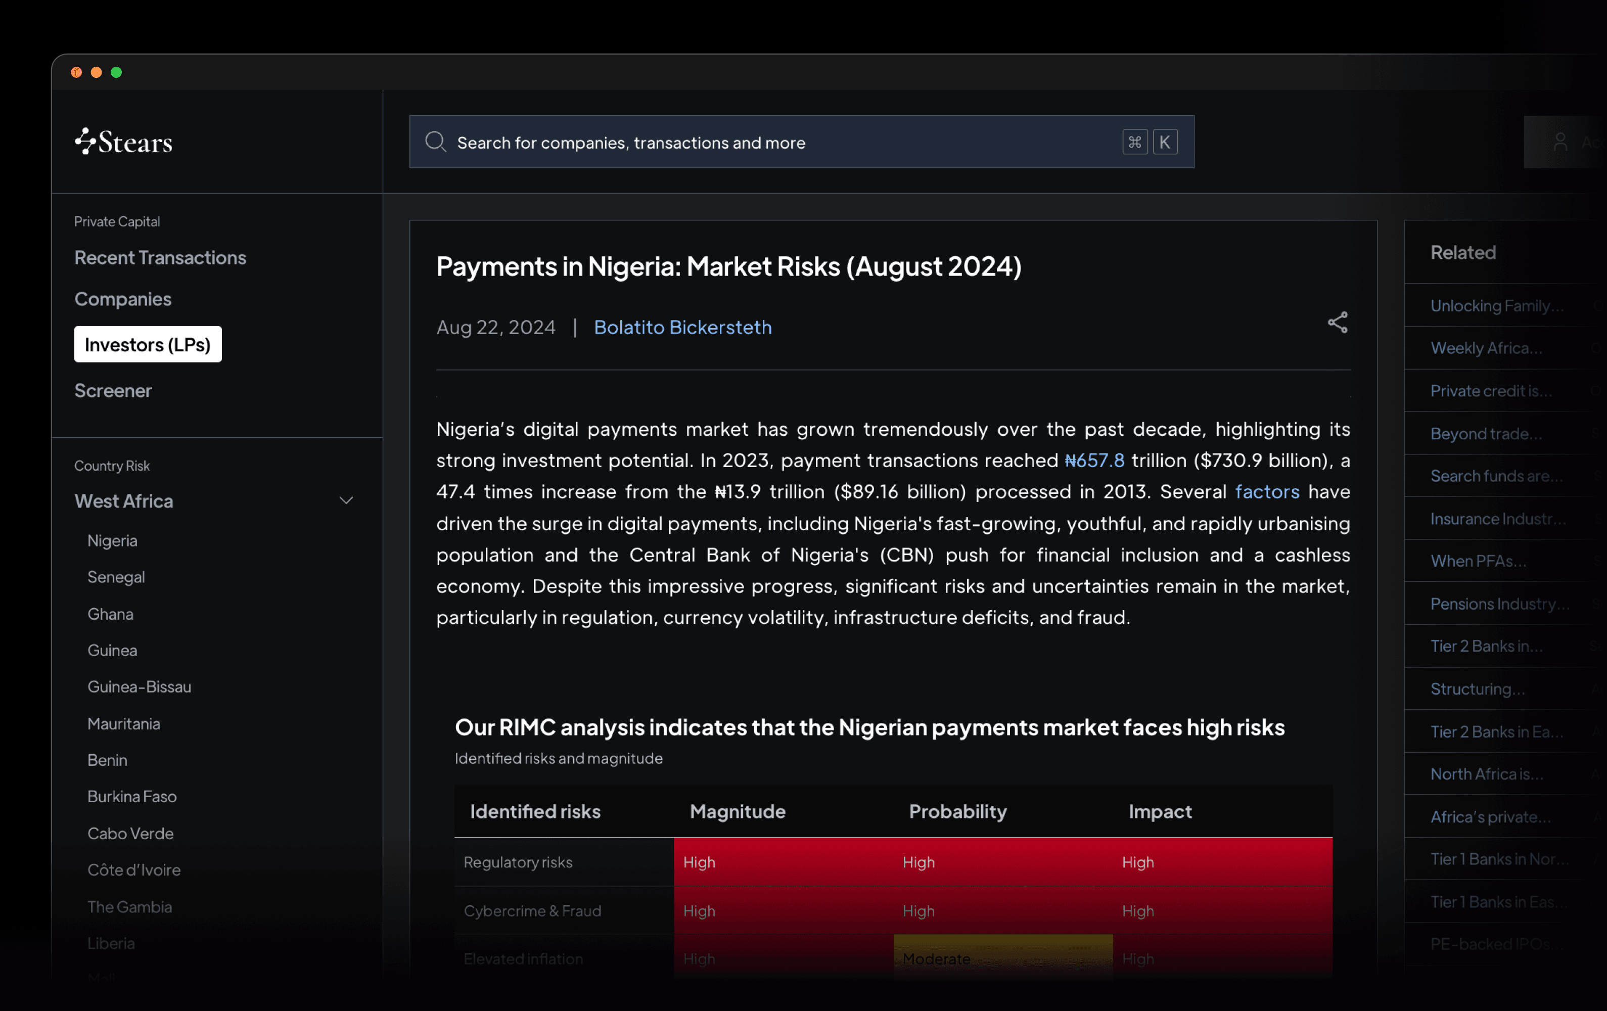The height and width of the screenshot is (1011, 1607).
Task: Click the Command key shortcut badge
Action: pos(1134,142)
